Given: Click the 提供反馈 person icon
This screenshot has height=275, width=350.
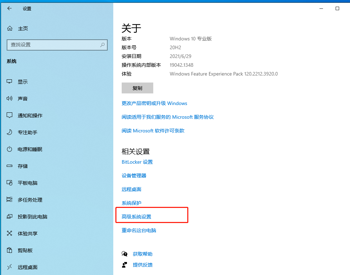Looking at the screenshot, I should click(x=124, y=265).
